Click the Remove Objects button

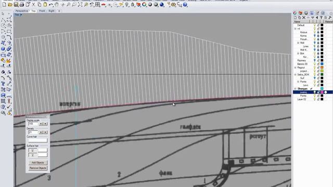(x=38, y=168)
